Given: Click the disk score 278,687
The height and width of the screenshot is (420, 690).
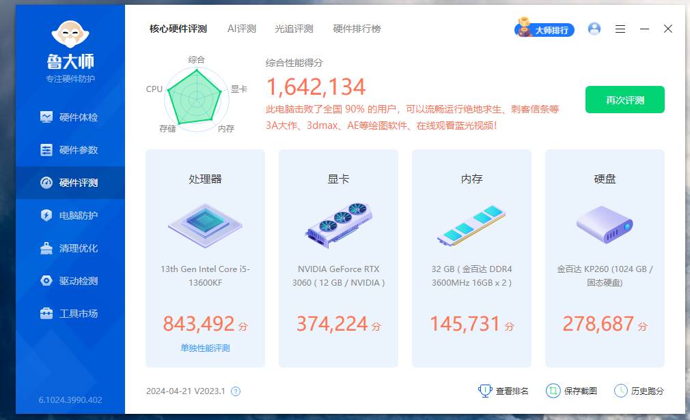Looking at the screenshot, I should 598,324.
